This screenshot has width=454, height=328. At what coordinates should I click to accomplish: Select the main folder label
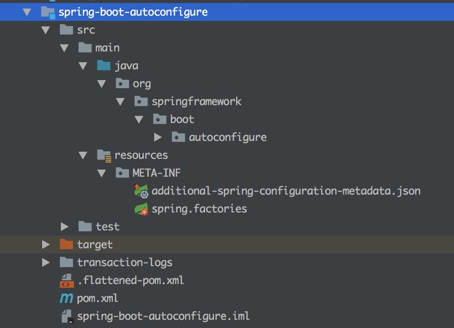108,48
